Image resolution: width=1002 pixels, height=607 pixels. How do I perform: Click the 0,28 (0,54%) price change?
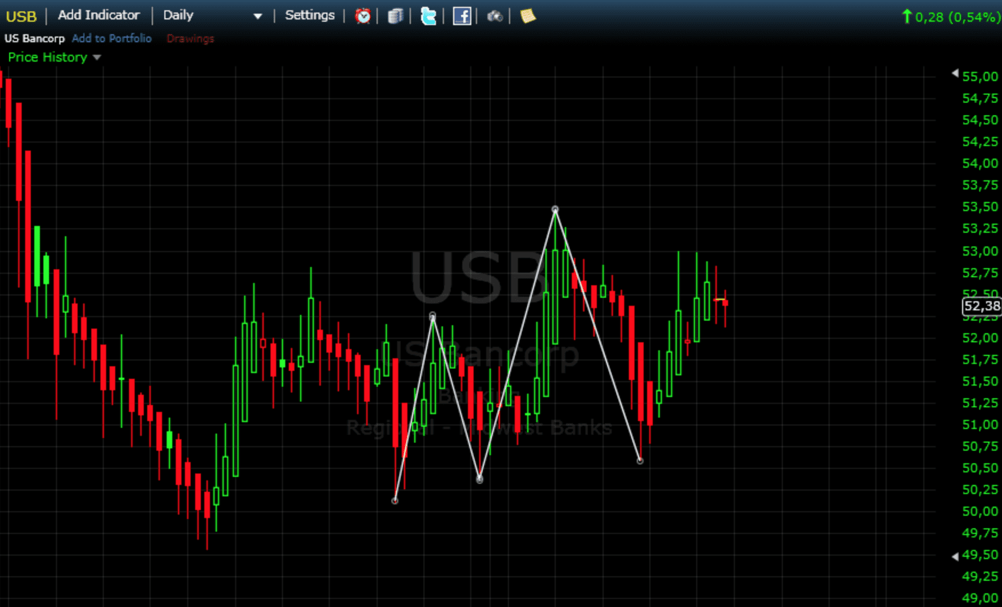(x=951, y=17)
